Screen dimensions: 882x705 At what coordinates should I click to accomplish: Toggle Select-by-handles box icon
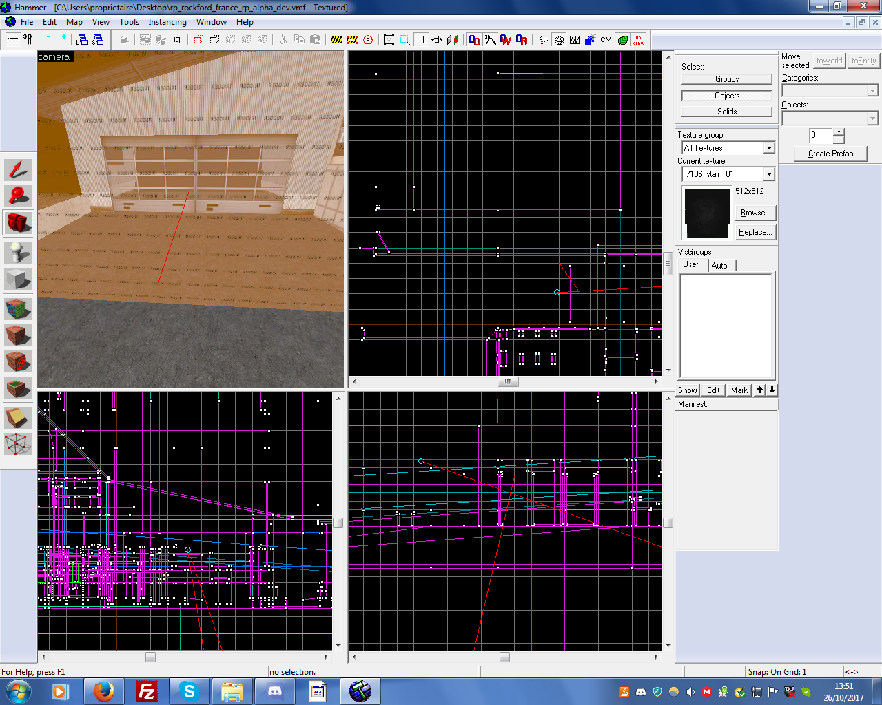coord(389,40)
